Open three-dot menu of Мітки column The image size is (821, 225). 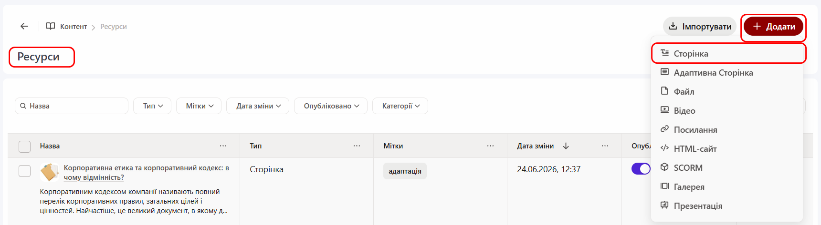click(x=490, y=146)
